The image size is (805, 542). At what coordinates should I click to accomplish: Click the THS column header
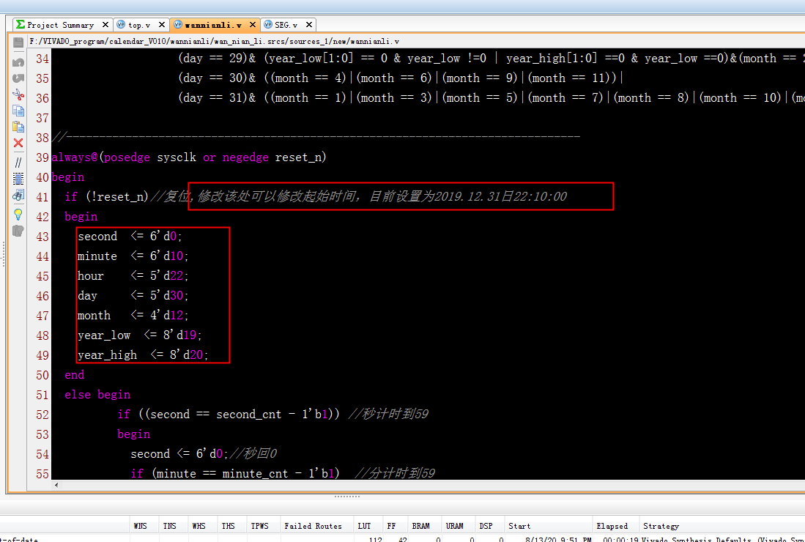point(228,526)
